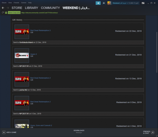Click the steamcommunity inventory URL

(x=39, y=13)
